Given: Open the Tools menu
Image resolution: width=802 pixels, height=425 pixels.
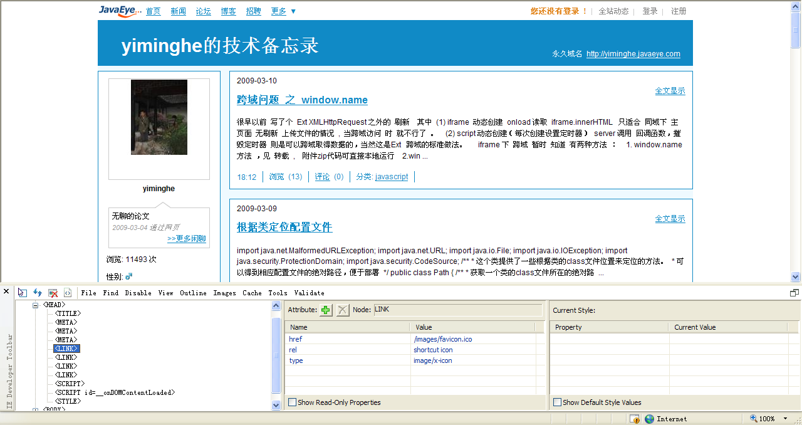Looking at the screenshot, I should (x=278, y=293).
